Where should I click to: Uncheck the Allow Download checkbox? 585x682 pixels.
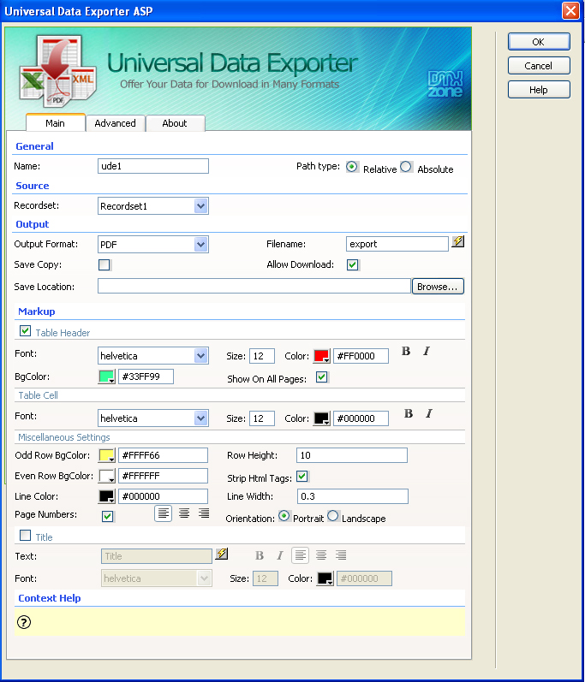(x=353, y=264)
